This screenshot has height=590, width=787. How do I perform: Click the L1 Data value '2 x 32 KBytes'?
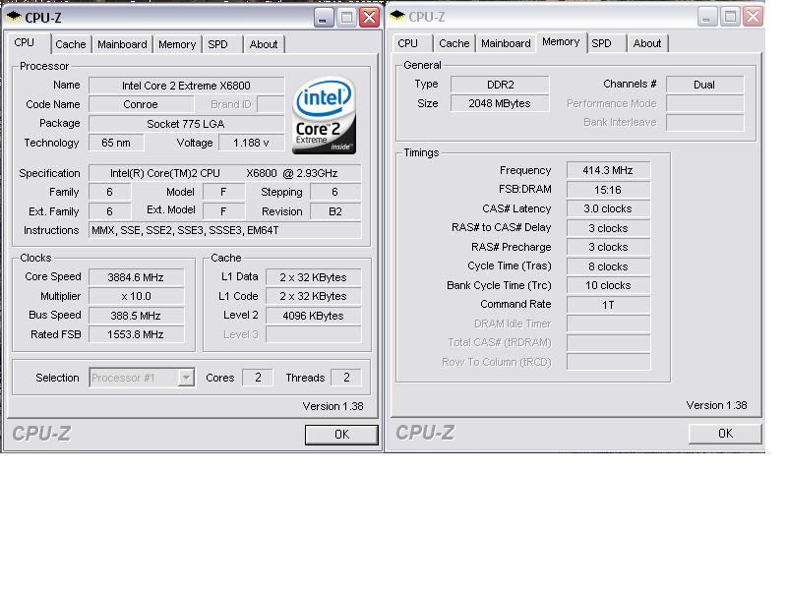pos(313,277)
